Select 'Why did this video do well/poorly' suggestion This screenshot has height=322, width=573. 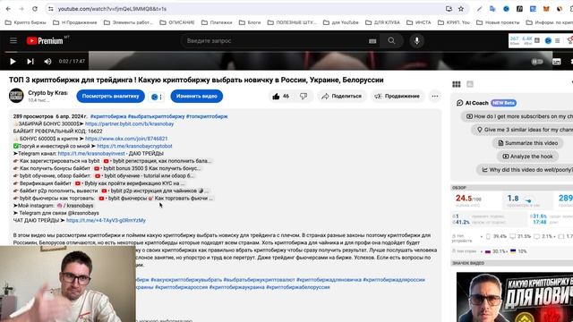point(526,170)
